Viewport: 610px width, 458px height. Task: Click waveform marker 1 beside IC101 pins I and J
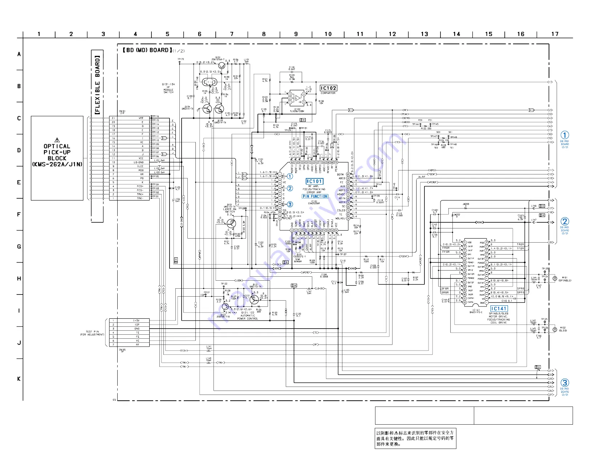click(290, 176)
